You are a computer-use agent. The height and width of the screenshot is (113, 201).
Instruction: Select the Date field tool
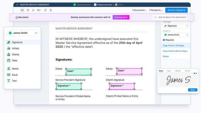tap(14, 61)
